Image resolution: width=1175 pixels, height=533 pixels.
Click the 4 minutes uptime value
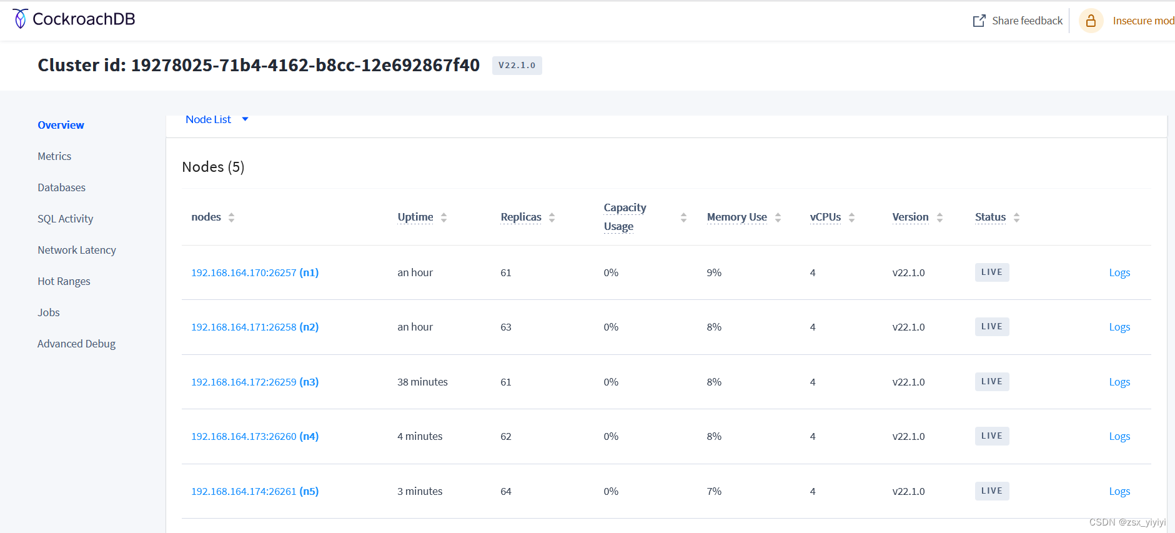point(420,436)
